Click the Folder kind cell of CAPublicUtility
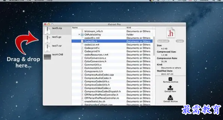223x120 pixels. click(x=130, y=35)
